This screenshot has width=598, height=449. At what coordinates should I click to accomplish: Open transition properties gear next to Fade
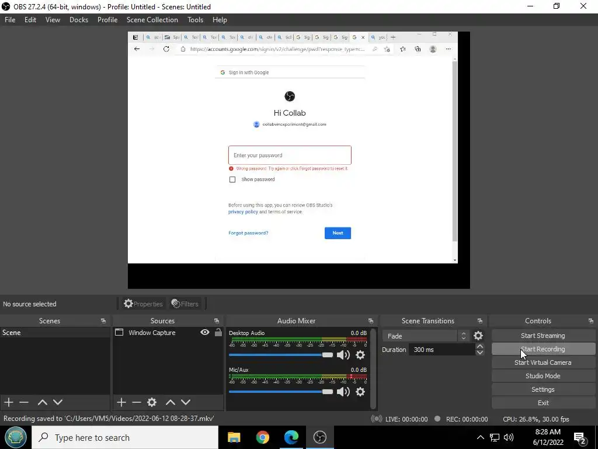[x=478, y=336]
